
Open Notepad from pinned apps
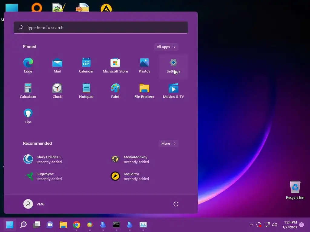(x=86, y=91)
